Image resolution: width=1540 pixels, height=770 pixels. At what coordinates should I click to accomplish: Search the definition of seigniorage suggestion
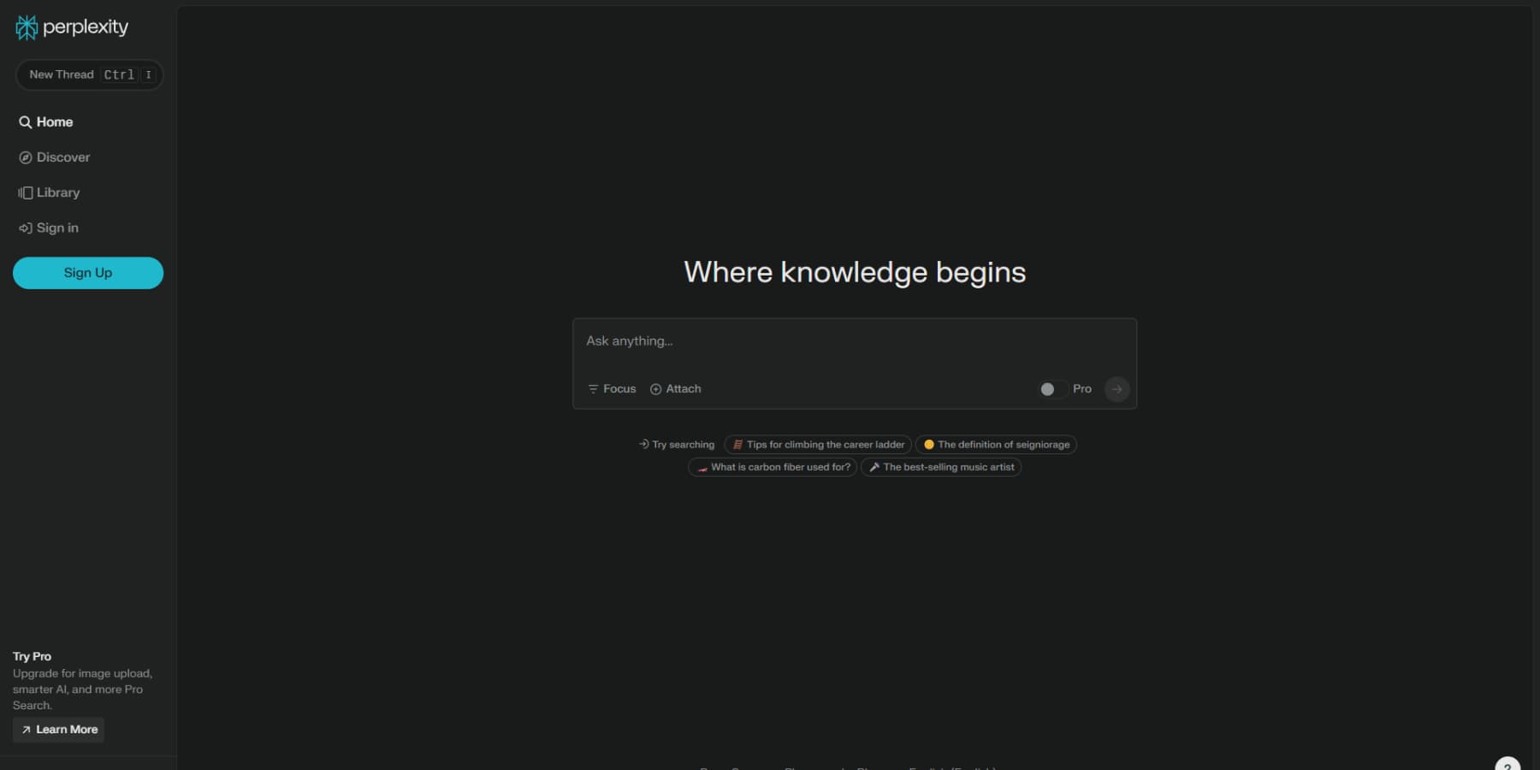[x=995, y=444]
